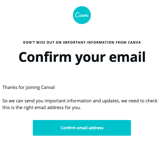Click the word 'check' in the body paragraph

pyautogui.click(x=151, y=101)
